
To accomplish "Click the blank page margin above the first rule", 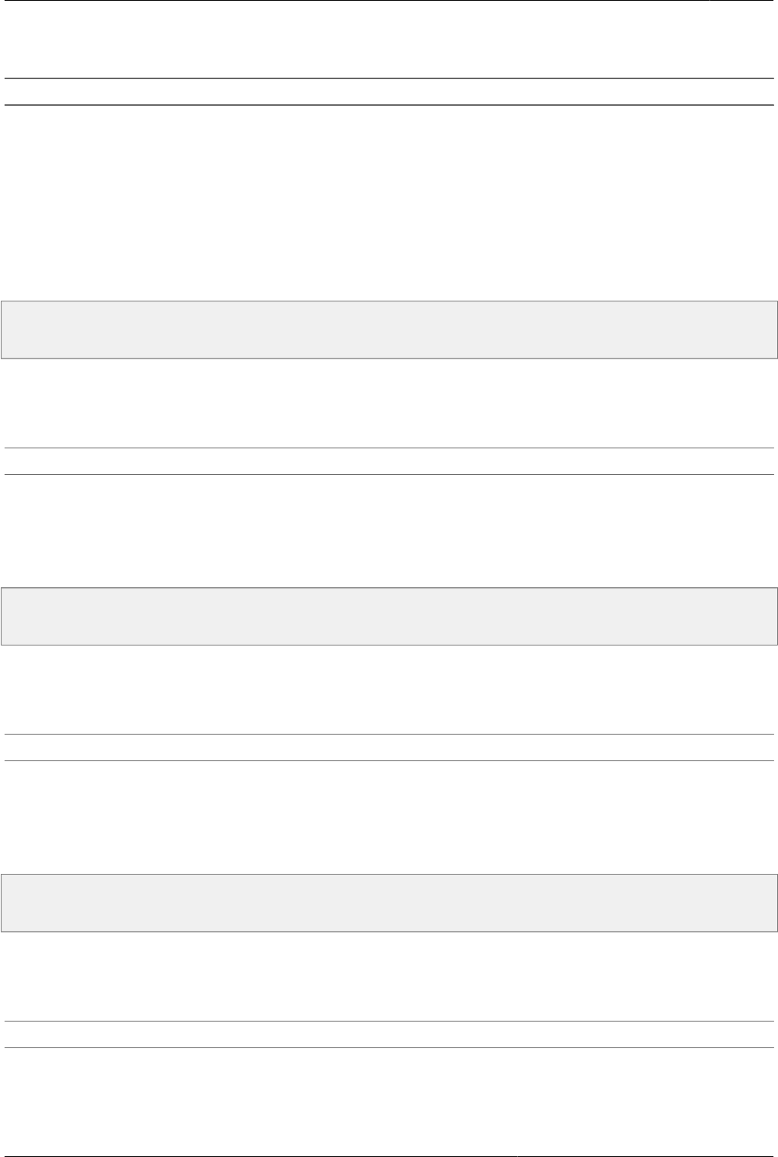I will (388, 38).
